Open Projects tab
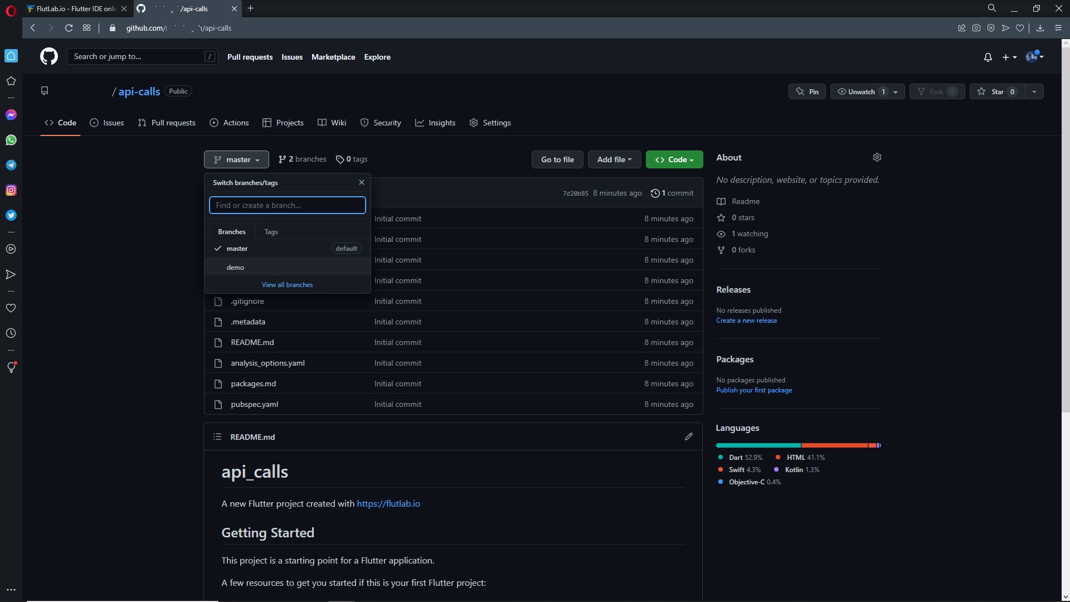 pyautogui.click(x=283, y=123)
